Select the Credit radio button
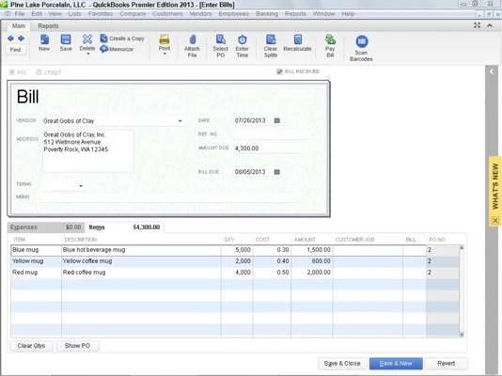Viewport: 502px width, 376px height. (x=39, y=72)
